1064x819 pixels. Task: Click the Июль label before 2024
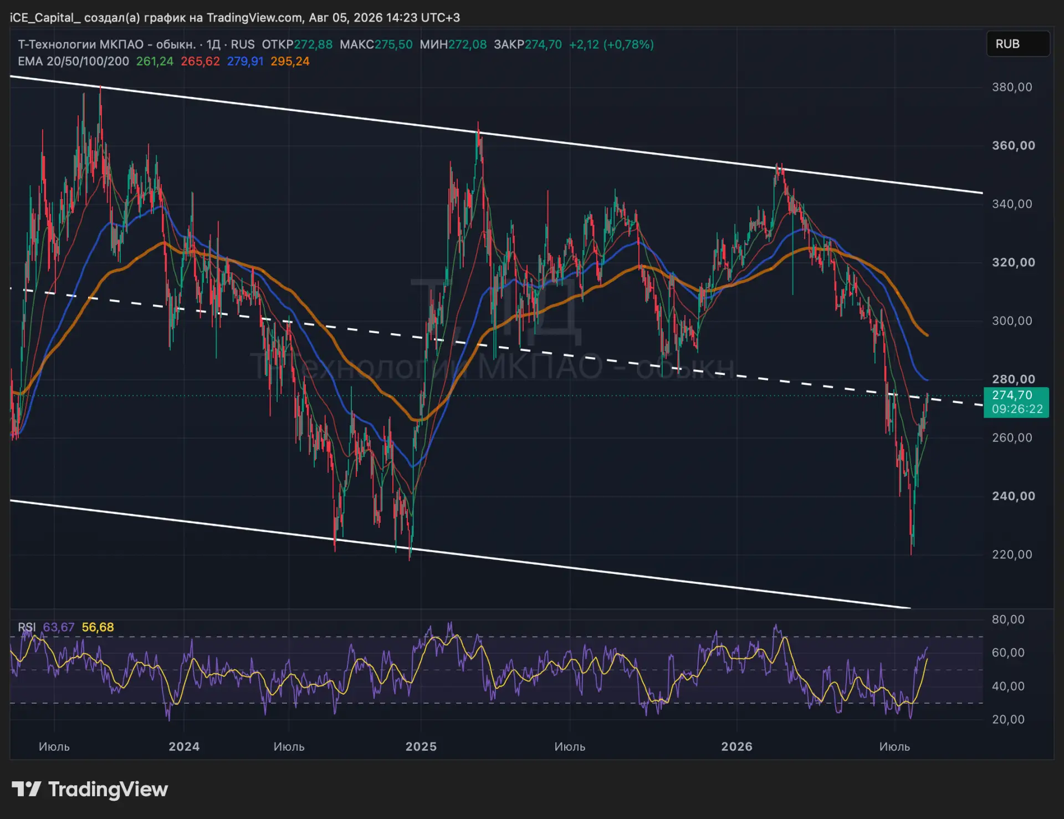point(54,746)
